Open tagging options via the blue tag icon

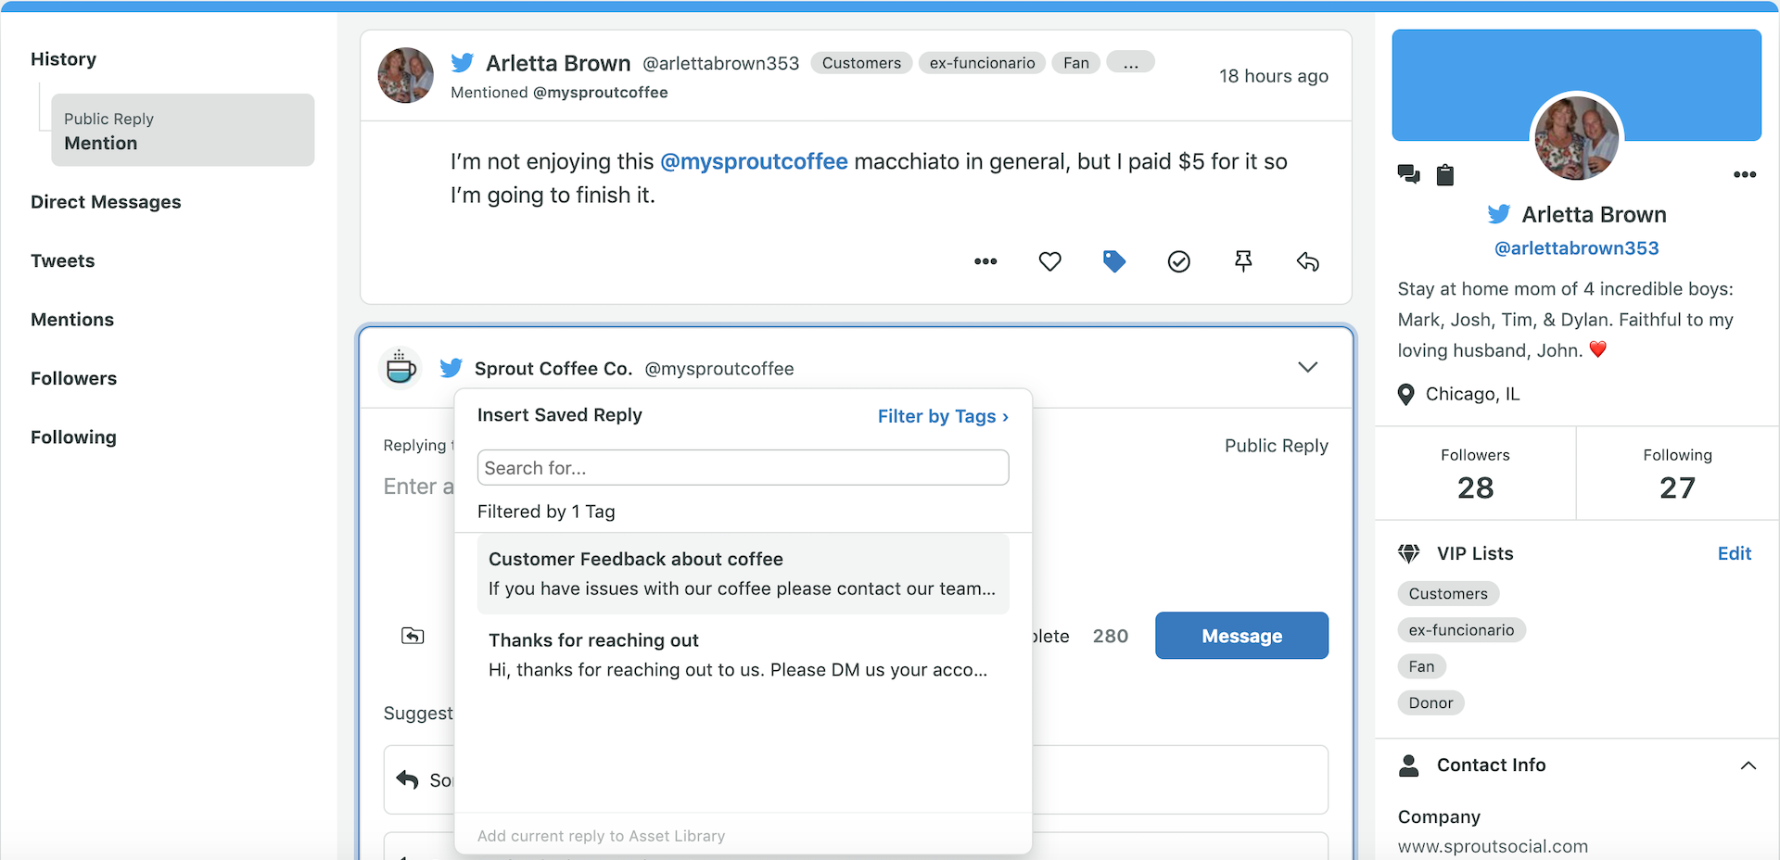click(1113, 261)
